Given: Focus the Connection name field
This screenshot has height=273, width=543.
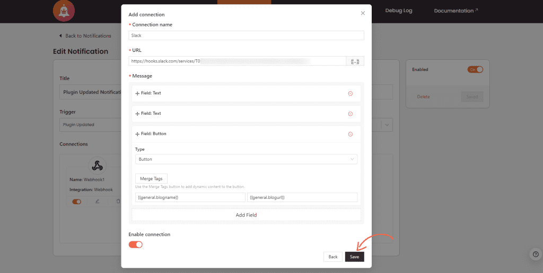Looking at the screenshot, I should [x=246, y=35].
